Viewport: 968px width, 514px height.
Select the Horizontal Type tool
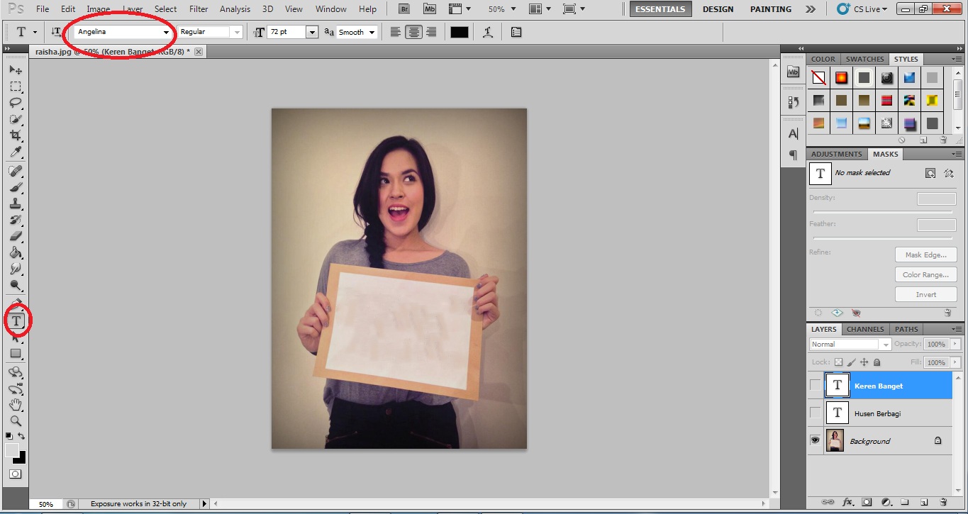tap(16, 321)
